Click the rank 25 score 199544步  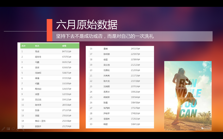click(x=135, y=97)
